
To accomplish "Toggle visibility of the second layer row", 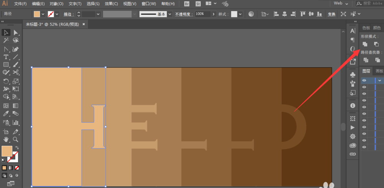I will [x=364, y=87].
